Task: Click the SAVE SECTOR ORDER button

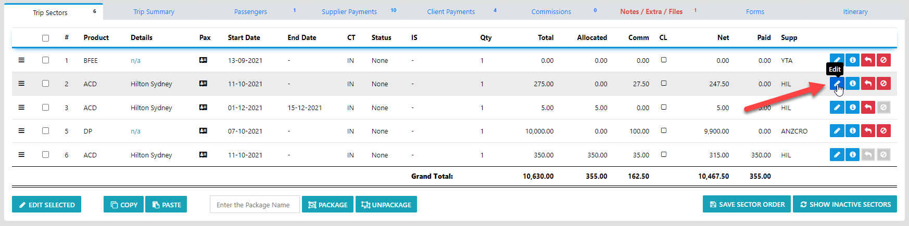Action: pyautogui.click(x=747, y=204)
